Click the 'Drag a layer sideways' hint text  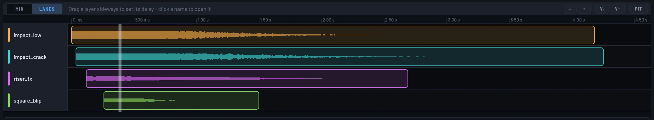pos(139,9)
